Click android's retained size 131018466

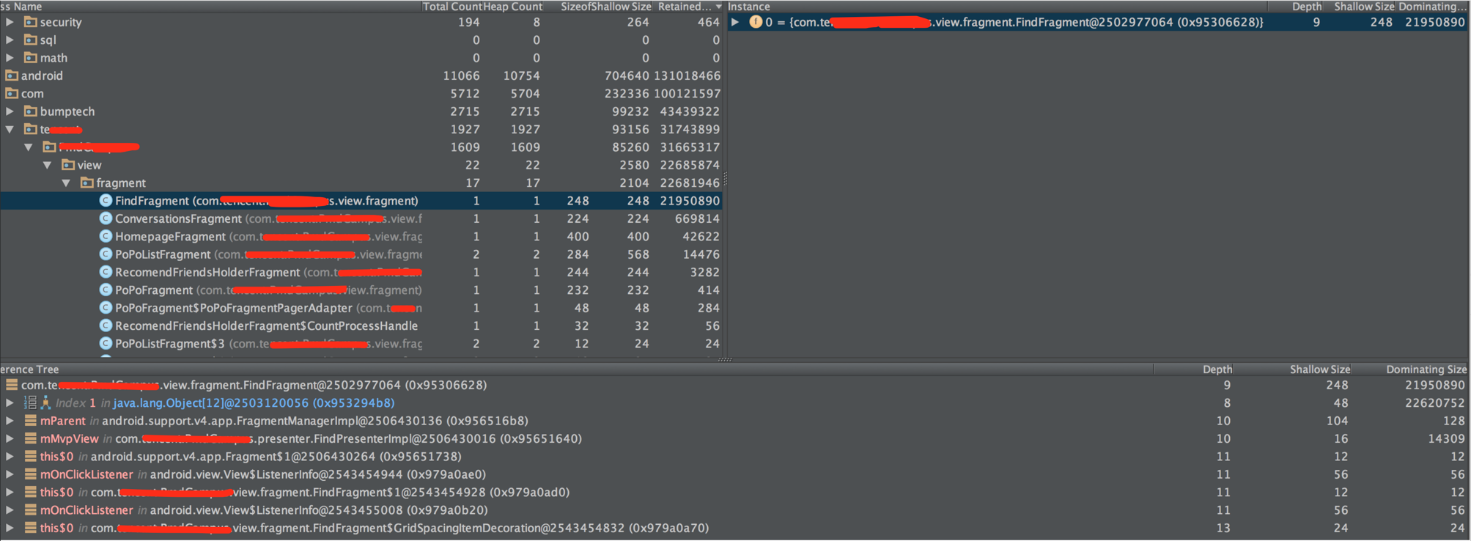click(x=687, y=76)
